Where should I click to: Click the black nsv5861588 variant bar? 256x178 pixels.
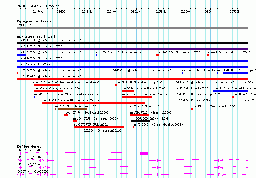click(140, 121)
